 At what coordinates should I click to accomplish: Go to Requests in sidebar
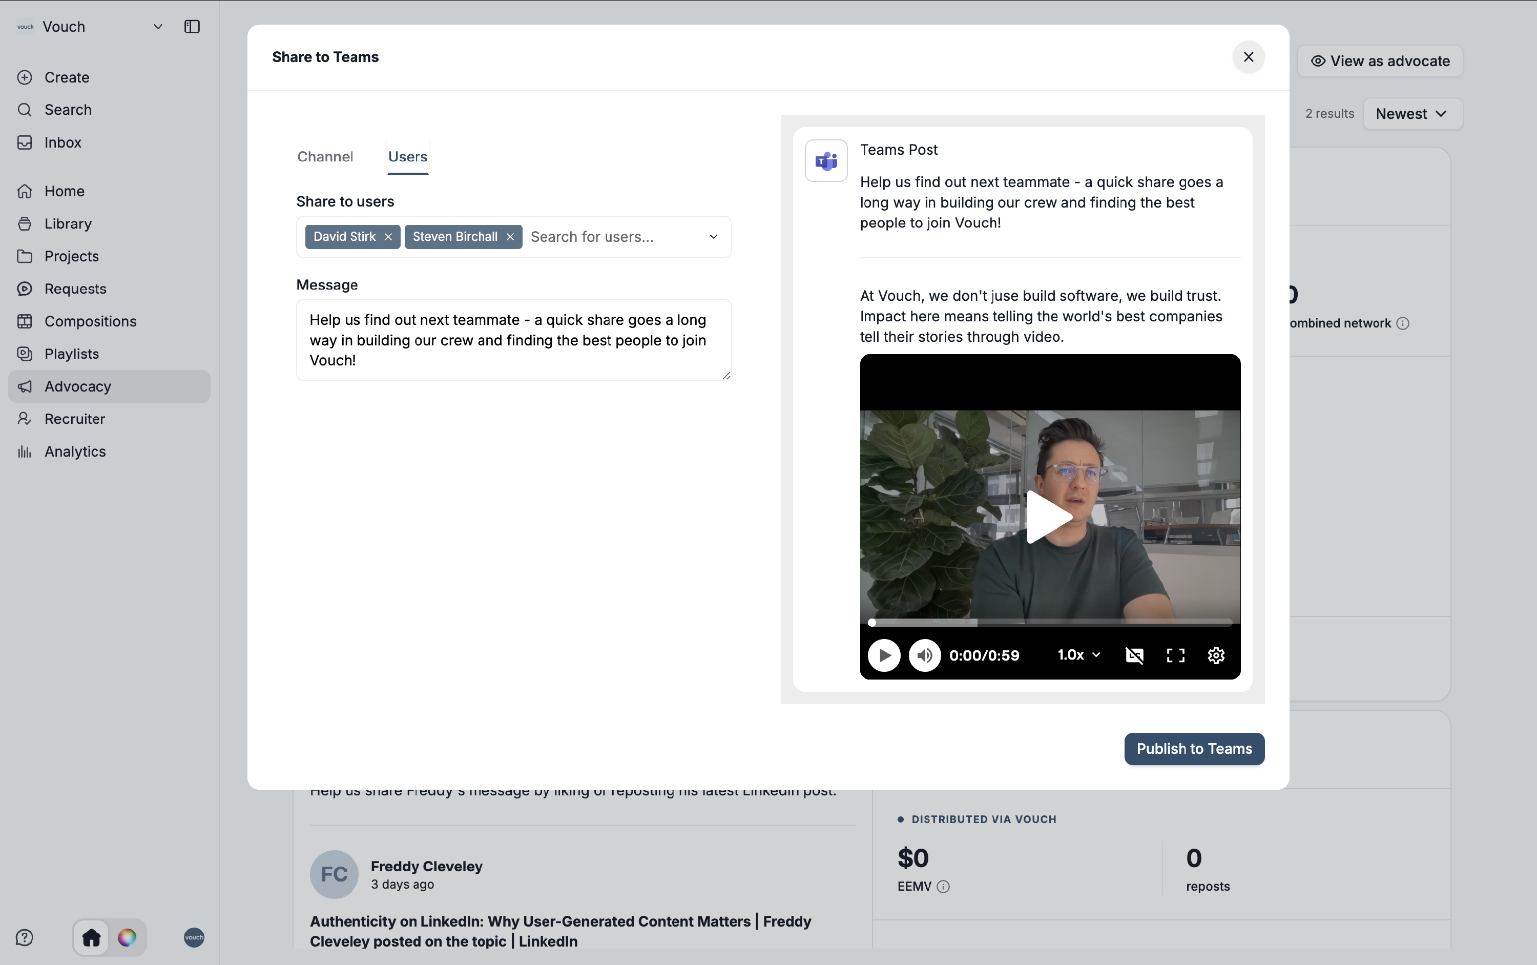tap(109, 289)
